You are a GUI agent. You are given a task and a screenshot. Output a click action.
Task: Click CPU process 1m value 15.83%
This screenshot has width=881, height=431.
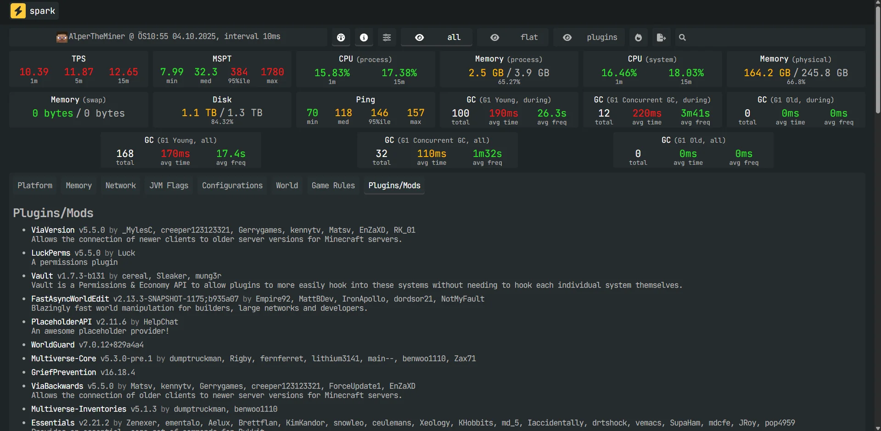click(332, 73)
